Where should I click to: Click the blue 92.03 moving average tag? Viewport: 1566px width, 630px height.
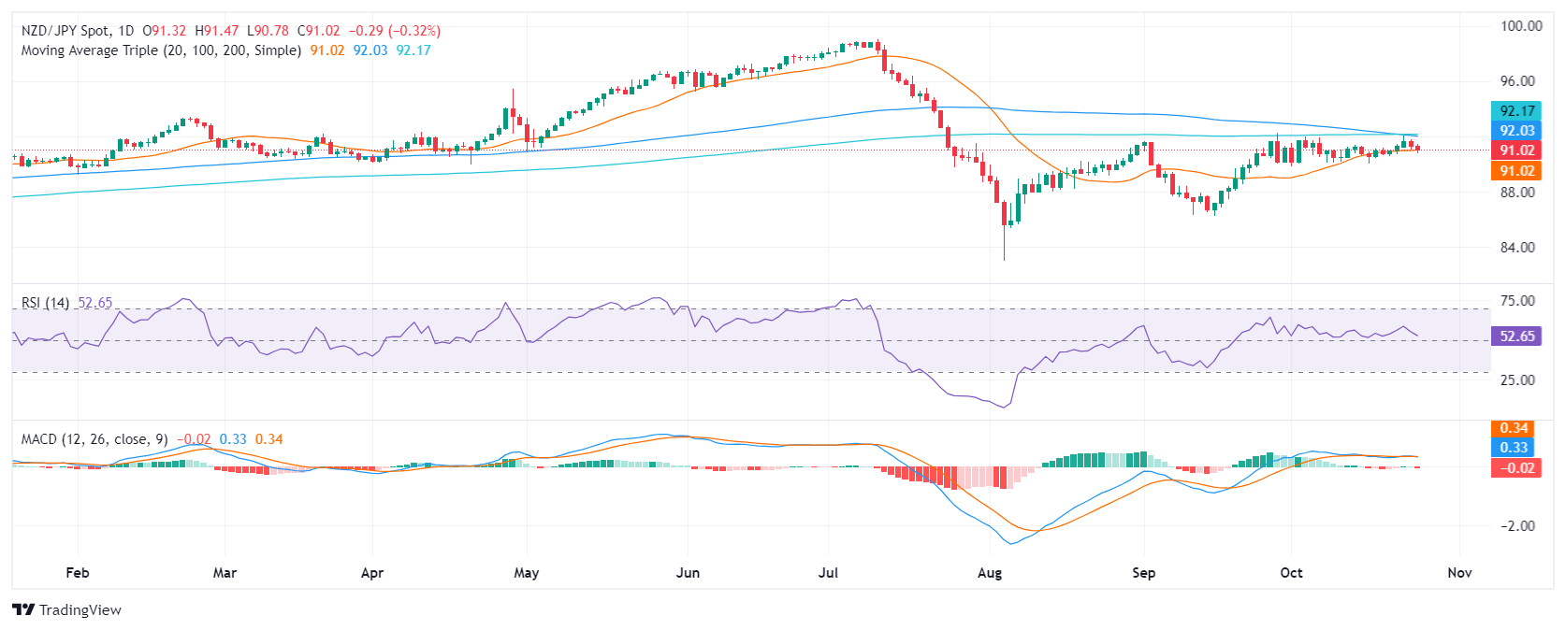pos(1516,131)
